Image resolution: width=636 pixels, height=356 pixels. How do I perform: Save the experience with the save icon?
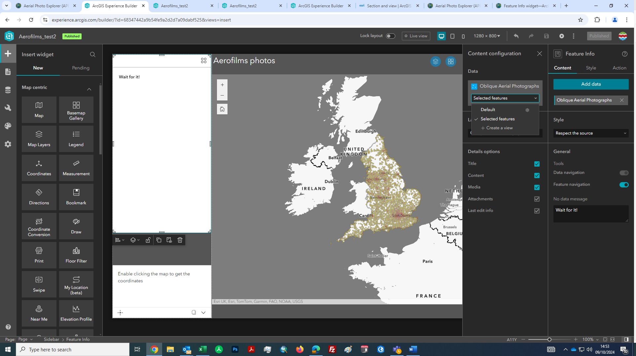[547, 36]
